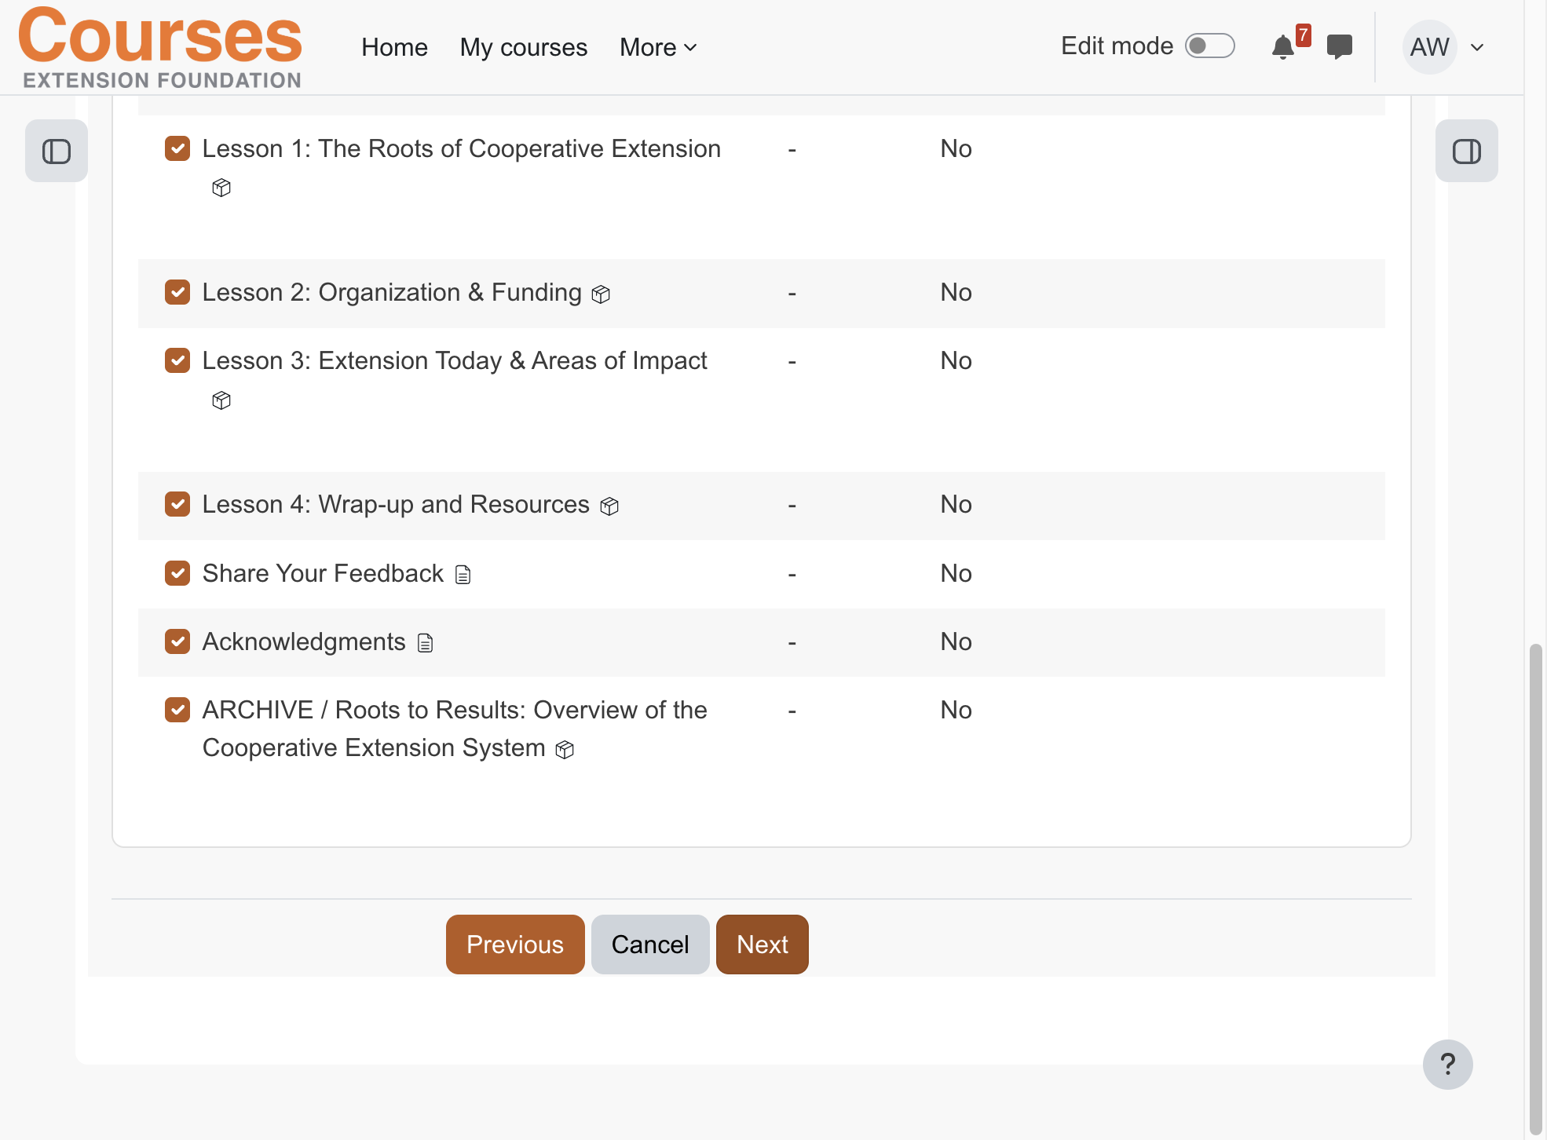Click the No value in Acknowledgments row
This screenshot has width=1547, height=1140.
pyautogui.click(x=956, y=641)
